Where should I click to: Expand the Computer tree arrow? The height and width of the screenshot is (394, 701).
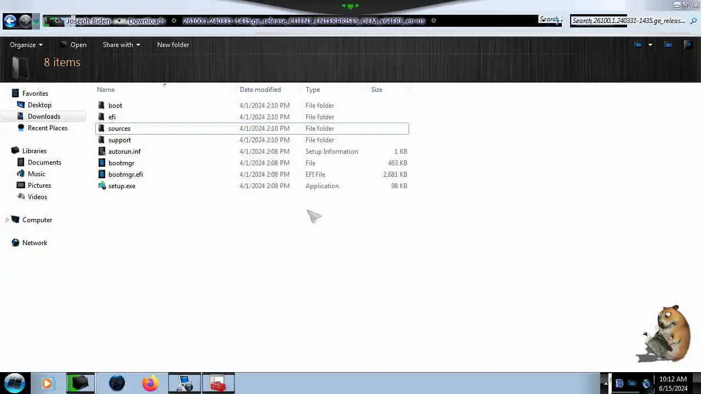coord(7,220)
